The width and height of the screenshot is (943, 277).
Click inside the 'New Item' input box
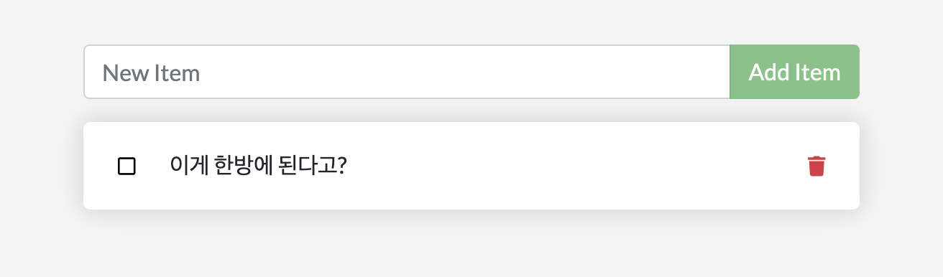pos(407,72)
